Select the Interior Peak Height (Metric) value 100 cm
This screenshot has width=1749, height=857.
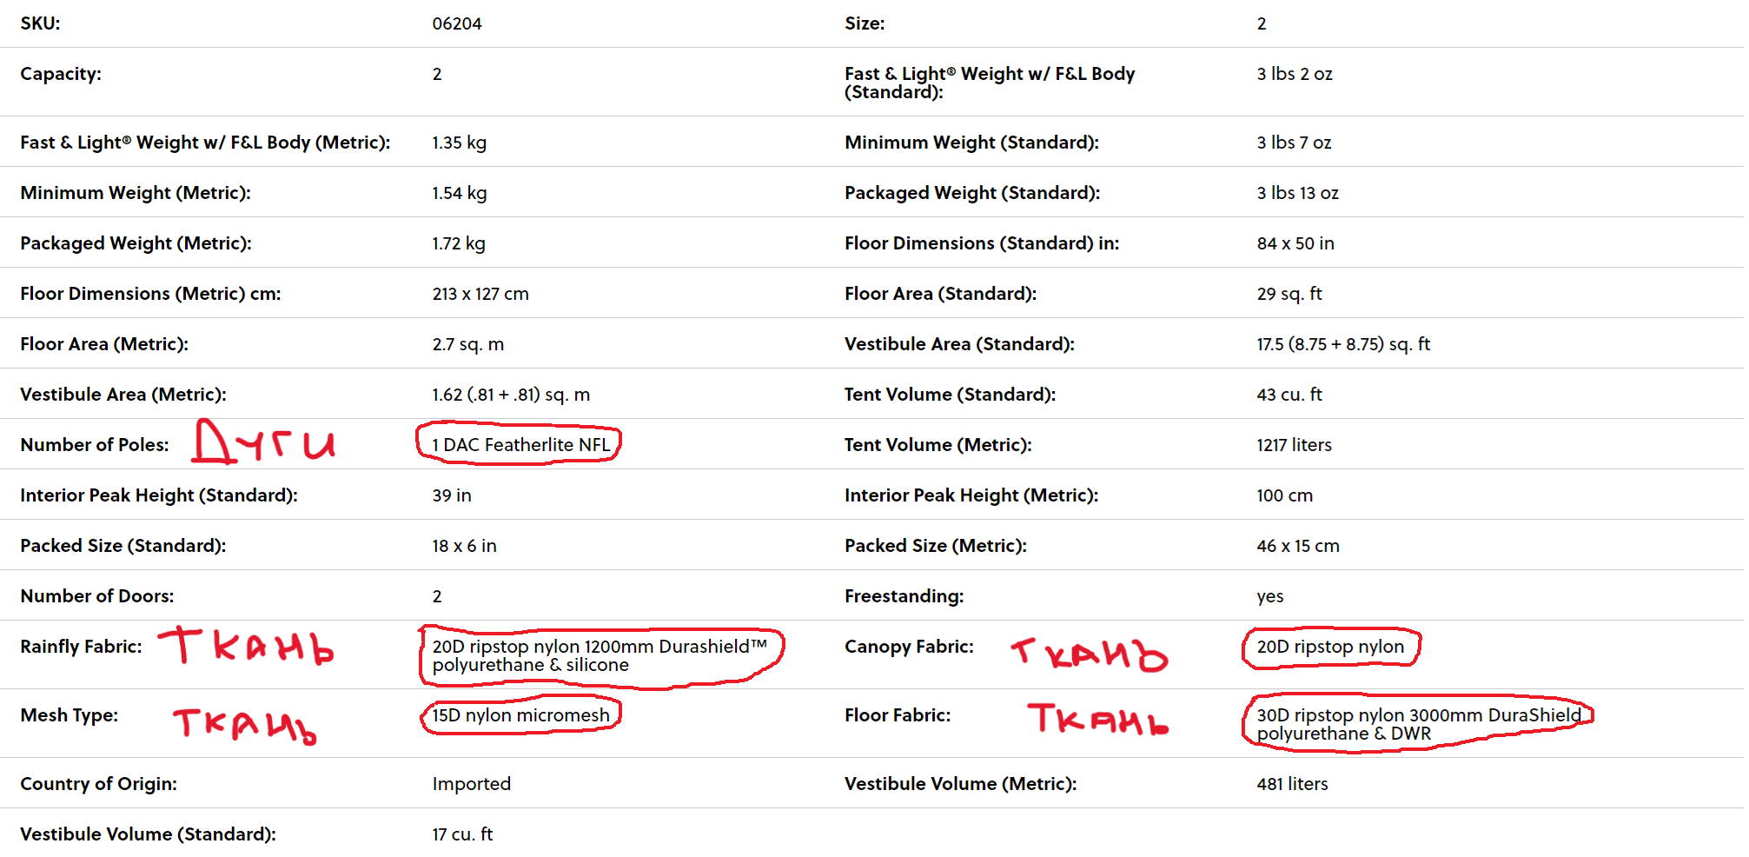(x=1284, y=495)
